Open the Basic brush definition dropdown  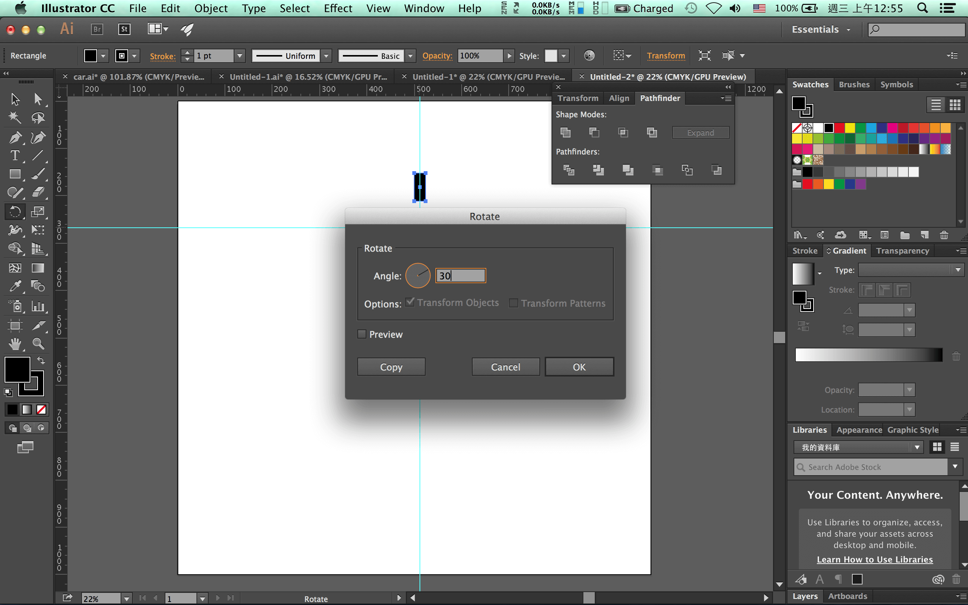point(410,56)
